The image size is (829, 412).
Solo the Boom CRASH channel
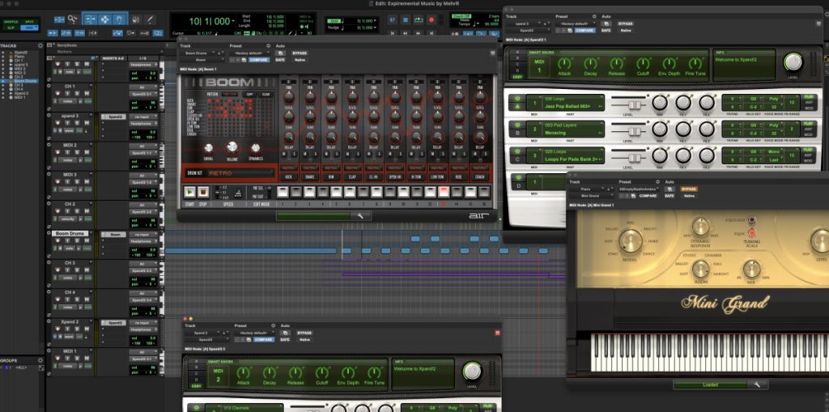pos(484,154)
